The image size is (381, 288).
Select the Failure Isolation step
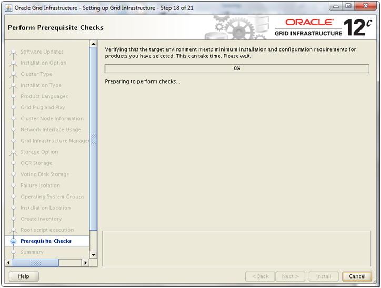pos(40,186)
